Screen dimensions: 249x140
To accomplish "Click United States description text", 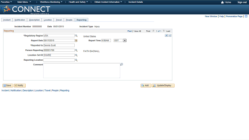I will (89, 36).
